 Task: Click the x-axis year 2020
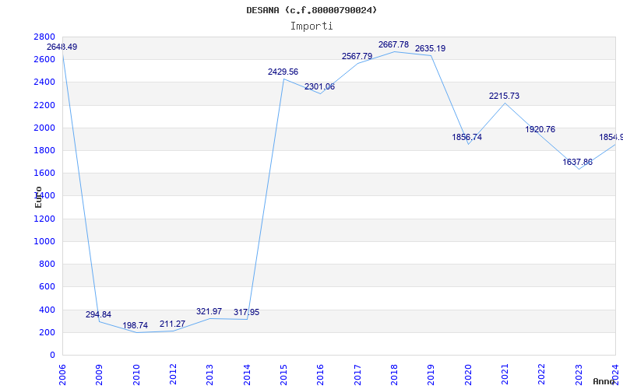pos(468,375)
